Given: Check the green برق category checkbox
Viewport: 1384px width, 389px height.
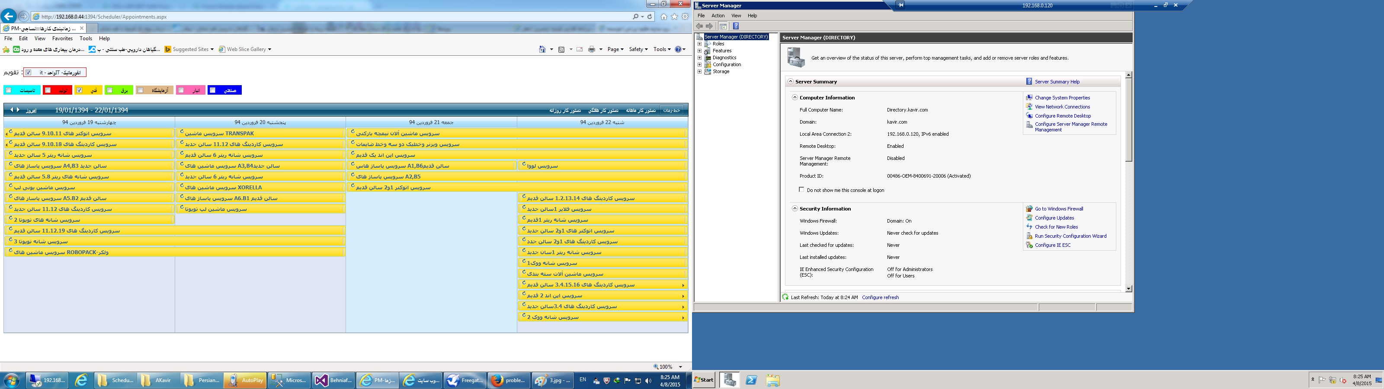Looking at the screenshot, I should [x=109, y=90].
